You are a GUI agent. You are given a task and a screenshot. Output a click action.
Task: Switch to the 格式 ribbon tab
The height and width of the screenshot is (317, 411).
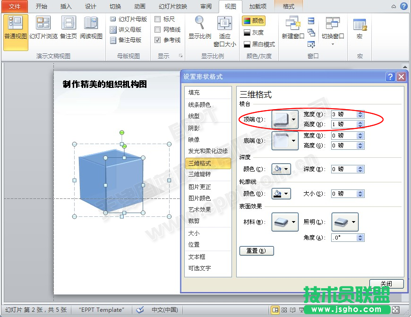288,7
